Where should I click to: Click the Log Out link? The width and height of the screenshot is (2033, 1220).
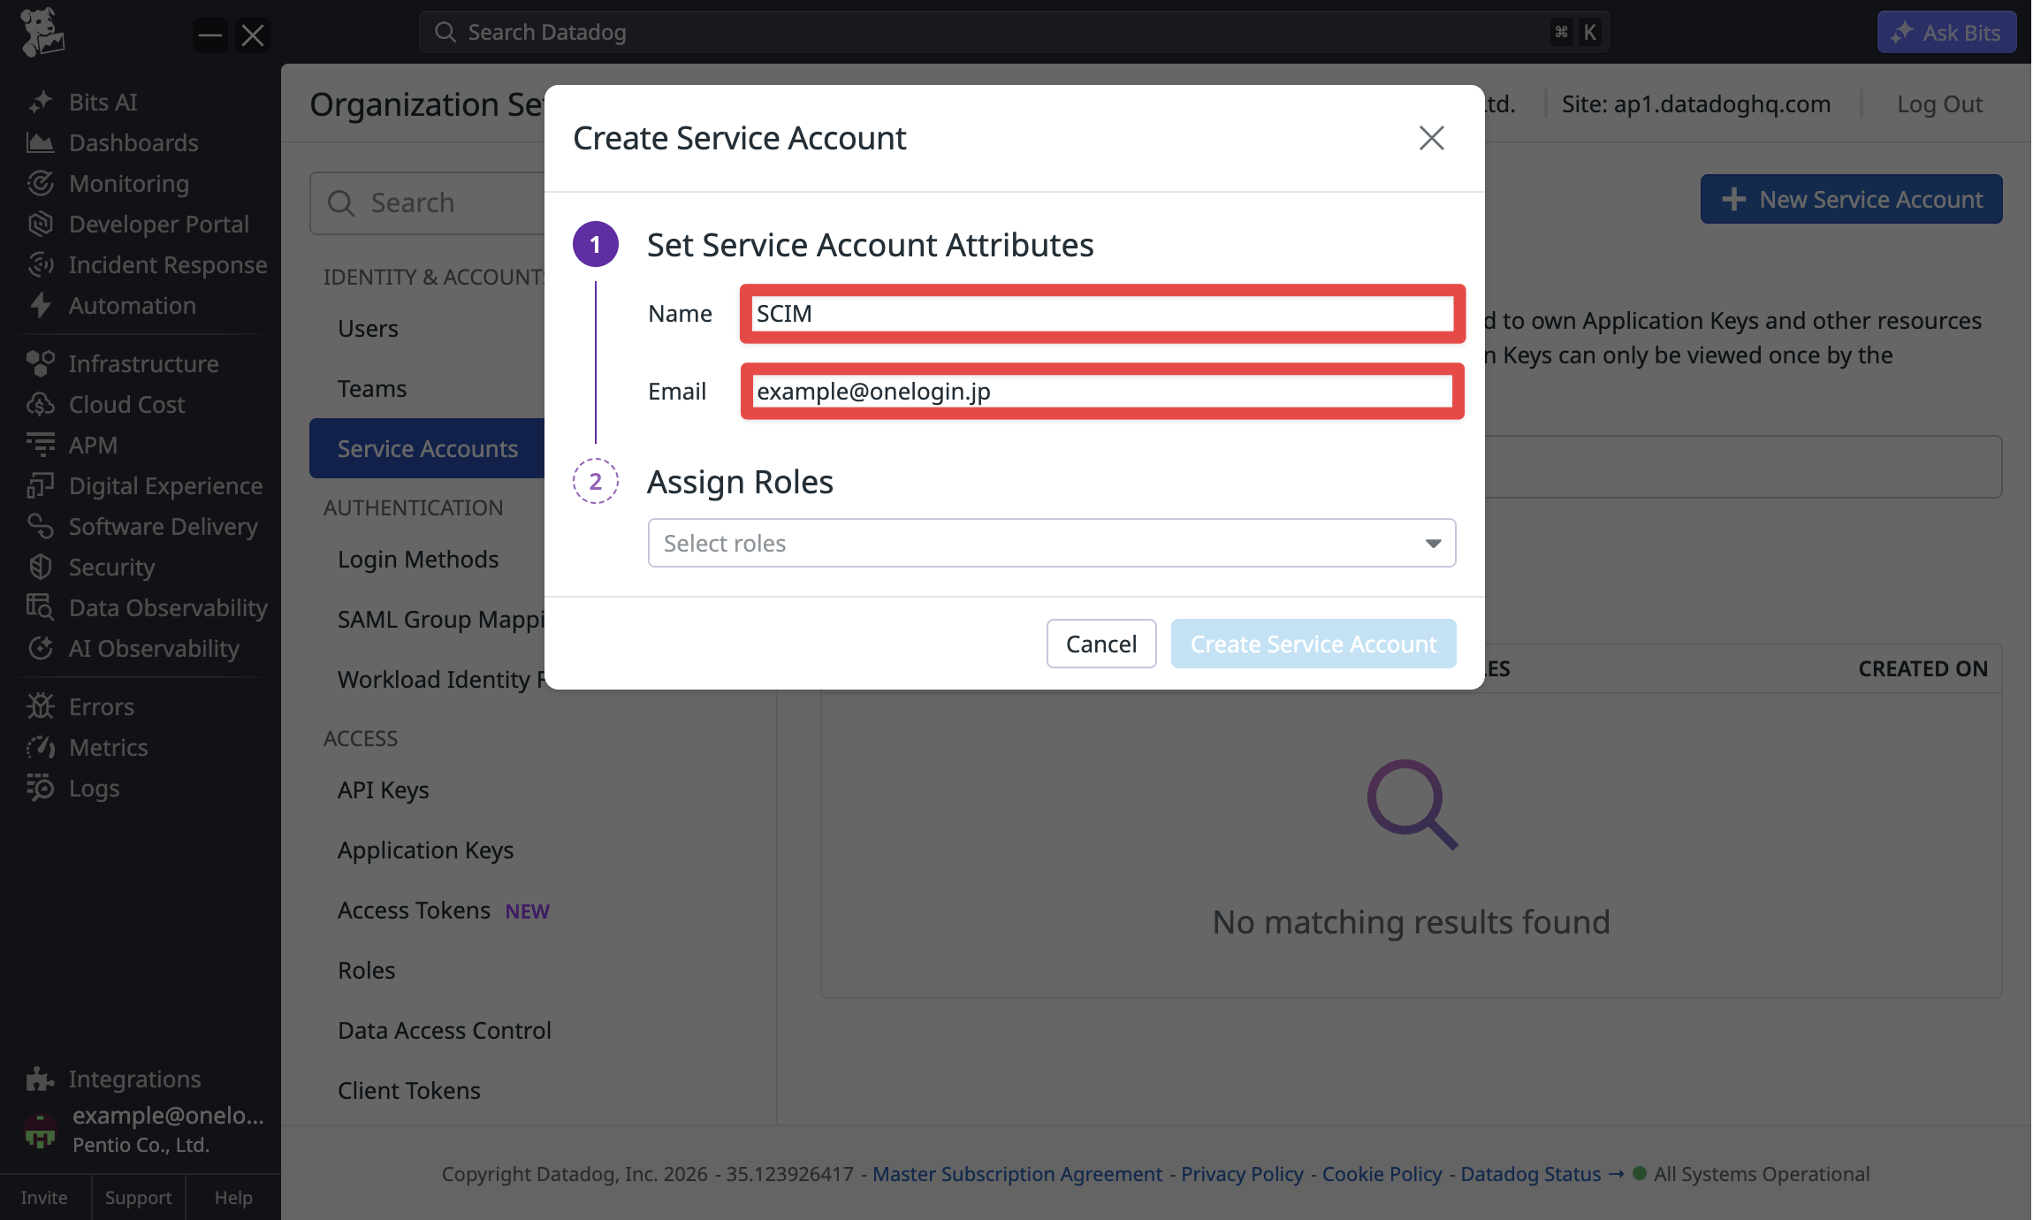coord(1939,104)
